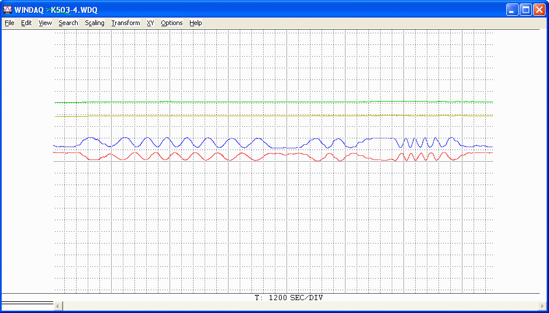549x313 pixels.
Task: Close the WinDaq window
Action: click(539, 9)
